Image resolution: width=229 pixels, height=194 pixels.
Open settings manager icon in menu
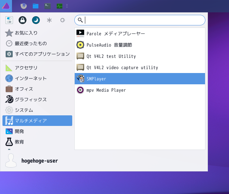[x=9, y=20]
